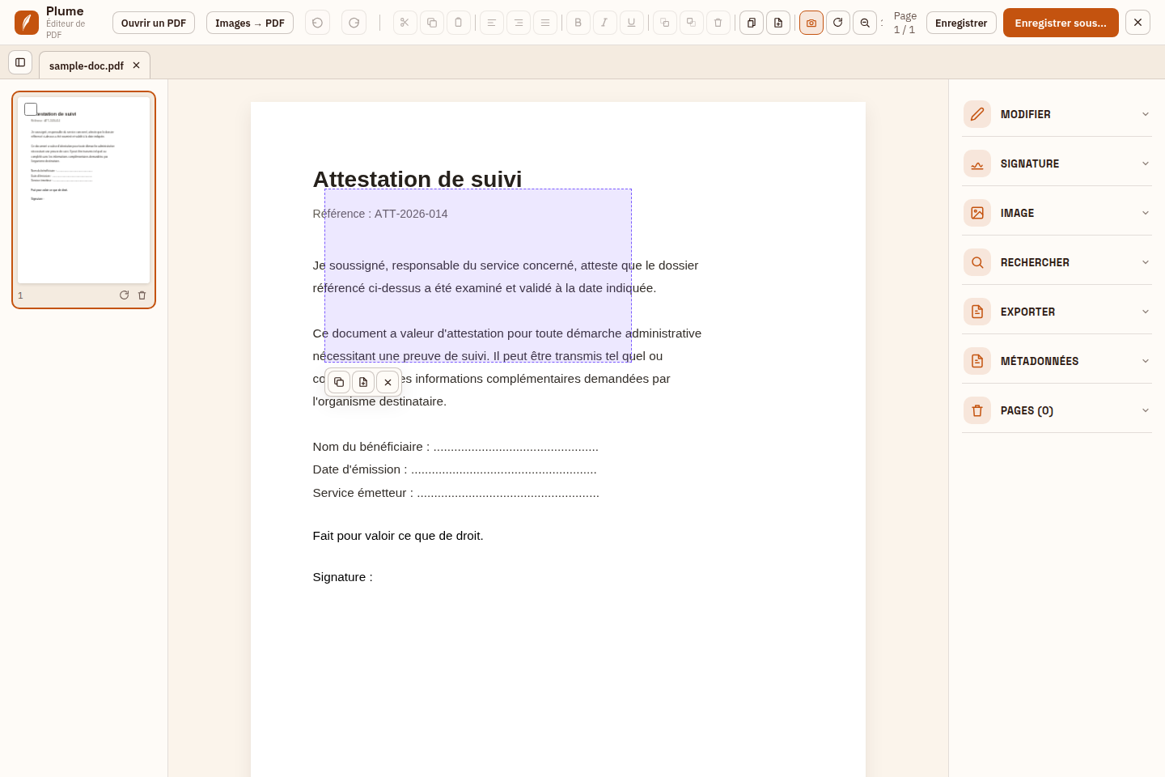Screen dimensions: 1165x777
Task: Click the scissors cut icon
Action: [x=405, y=23]
